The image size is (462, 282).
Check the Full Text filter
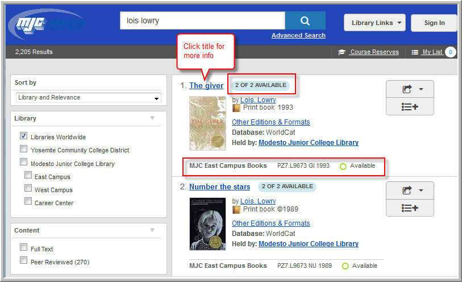click(x=23, y=247)
